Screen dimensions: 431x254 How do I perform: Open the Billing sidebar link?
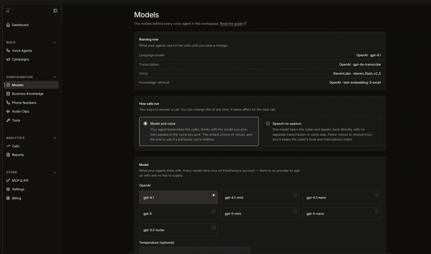(31, 198)
